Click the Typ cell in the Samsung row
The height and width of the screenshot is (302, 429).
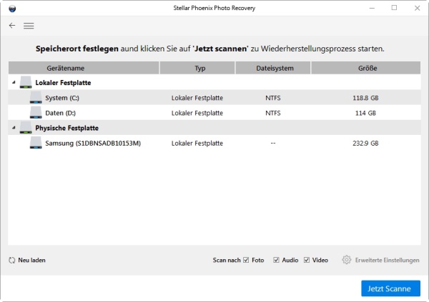pyautogui.click(x=197, y=144)
